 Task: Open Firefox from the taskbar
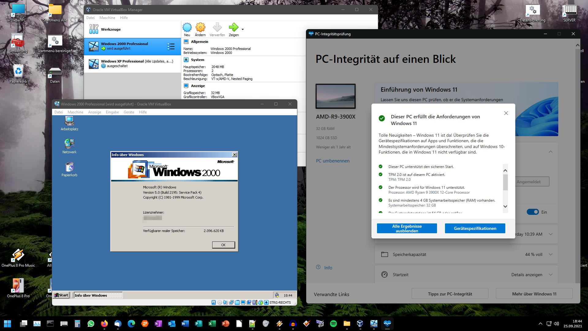point(104,323)
